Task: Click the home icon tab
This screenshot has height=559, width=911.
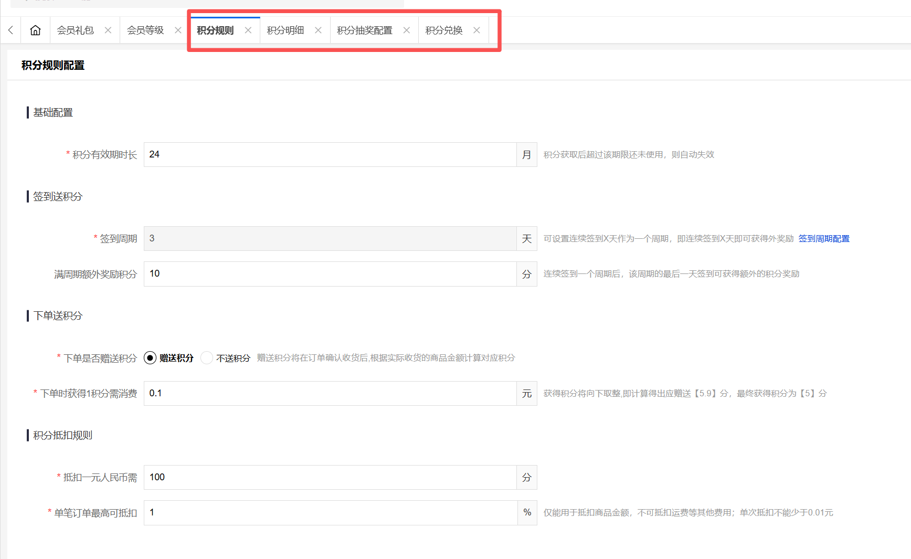Action: (x=35, y=30)
